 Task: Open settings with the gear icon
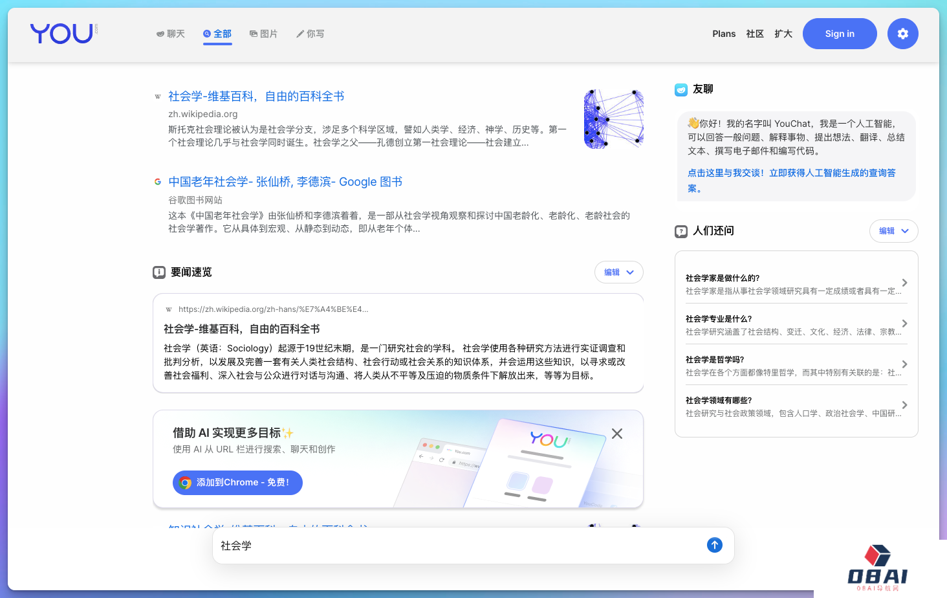[x=902, y=34]
